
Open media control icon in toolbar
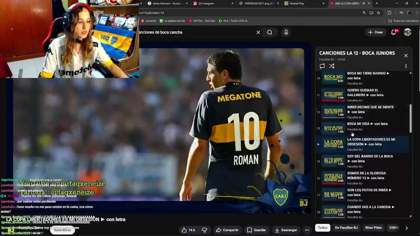click(x=401, y=13)
